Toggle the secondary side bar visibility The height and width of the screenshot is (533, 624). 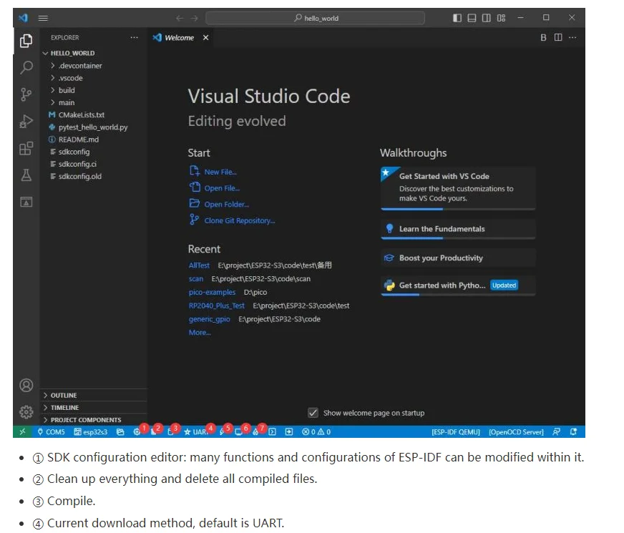click(487, 18)
